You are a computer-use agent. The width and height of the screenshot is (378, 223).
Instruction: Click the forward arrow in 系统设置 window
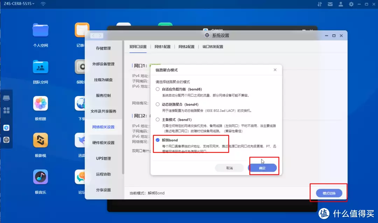coord(100,36)
